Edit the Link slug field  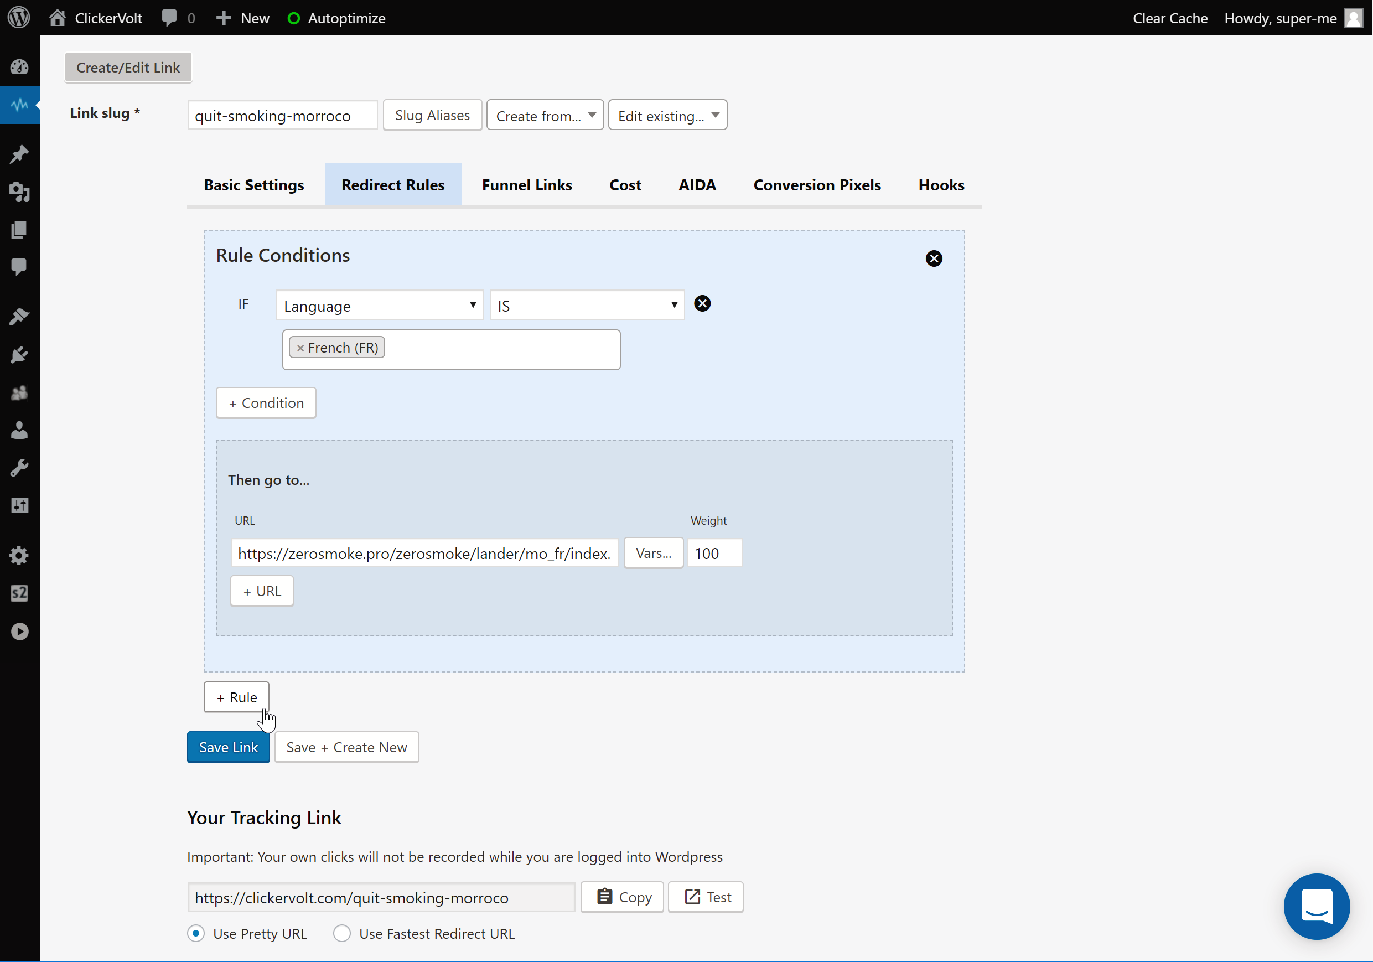282,116
